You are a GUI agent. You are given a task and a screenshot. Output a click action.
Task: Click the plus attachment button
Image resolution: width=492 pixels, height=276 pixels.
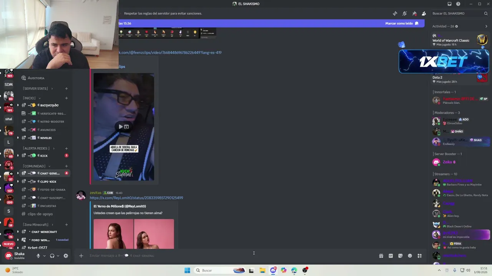click(81, 256)
